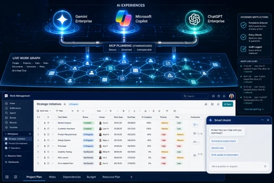
Task: Expand the Market Analysis row chevron
Action: (53, 123)
